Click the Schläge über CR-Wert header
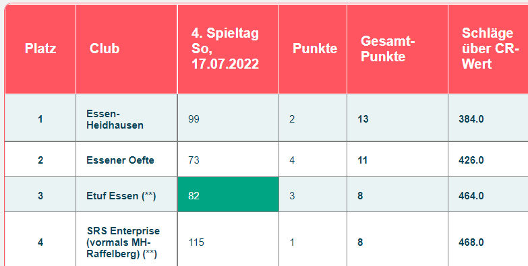 coord(488,48)
